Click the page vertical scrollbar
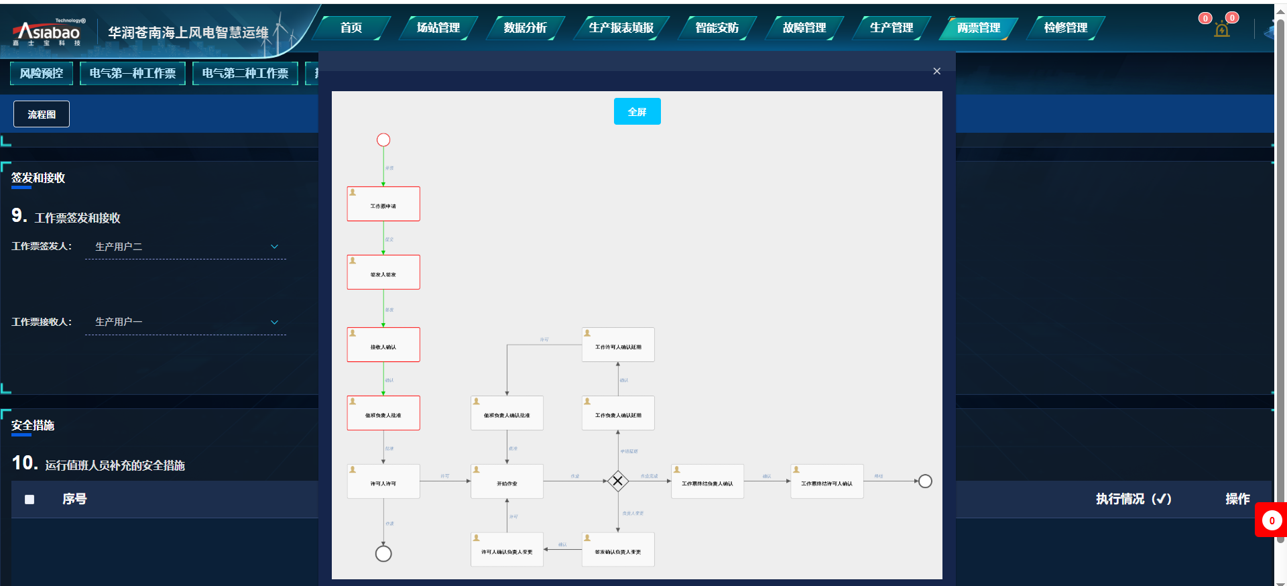 [1280, 268]
